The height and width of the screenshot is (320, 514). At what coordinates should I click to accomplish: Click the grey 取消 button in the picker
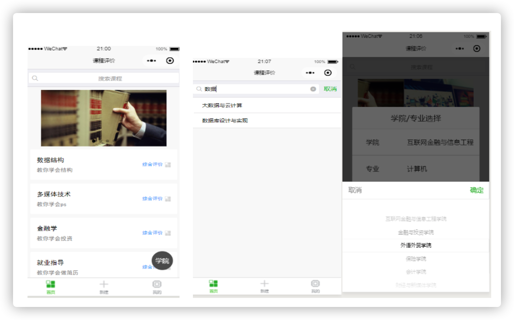pyautogui.click(x=355, y=190)
